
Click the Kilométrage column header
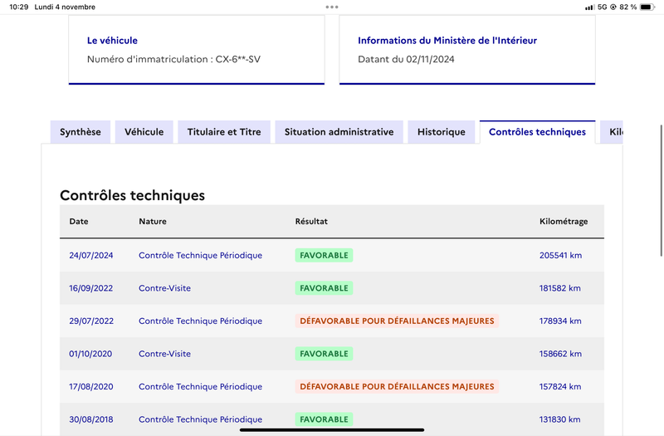(x=564, y=221)
